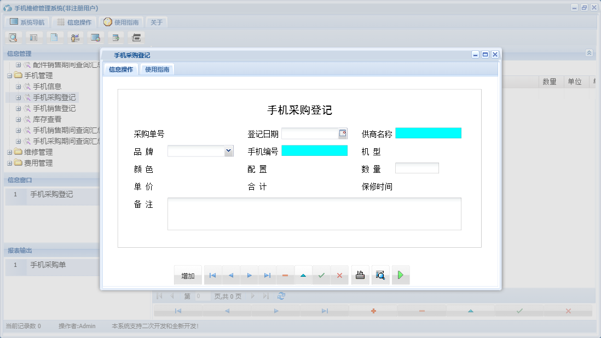Select the user management icon in the toolbar
This screenshot has width=601, height=338.
tap(74, 37)
